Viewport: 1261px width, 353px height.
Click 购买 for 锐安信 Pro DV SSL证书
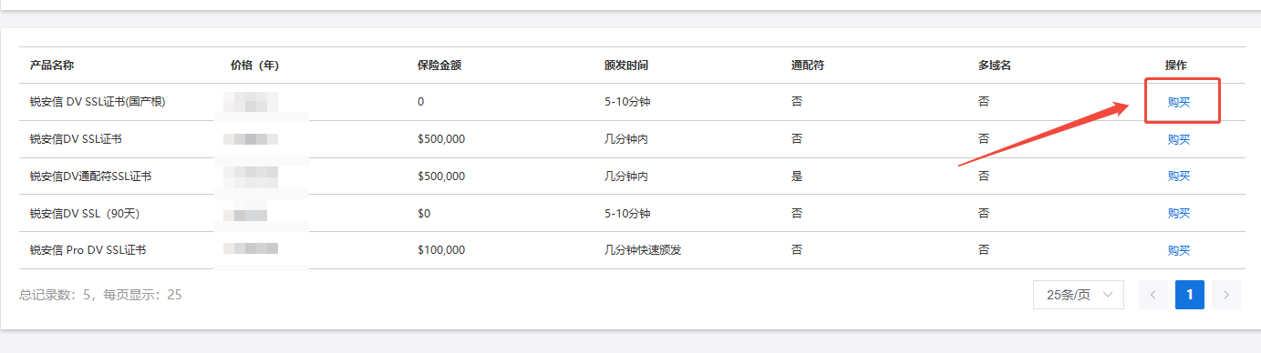pyautogui.click(x=1179, y=250)
